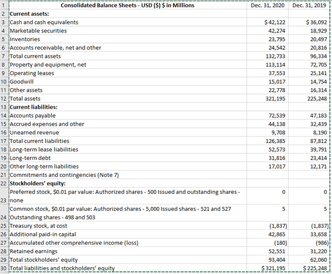Click Total stockholders' equity label

[44, 260]
